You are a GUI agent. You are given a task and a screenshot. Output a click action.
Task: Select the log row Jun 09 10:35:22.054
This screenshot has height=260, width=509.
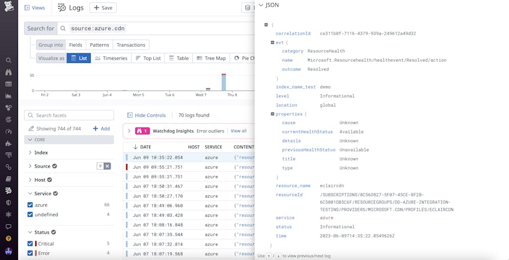pyautogui.click(x=189, y=157)
